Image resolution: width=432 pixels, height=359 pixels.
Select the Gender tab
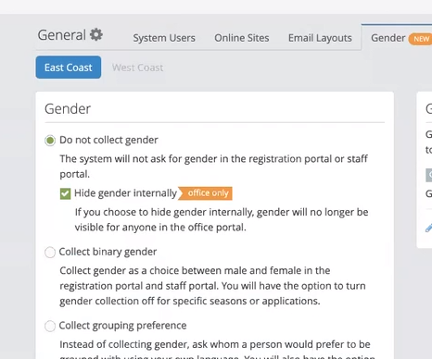[x=388, y=38]
